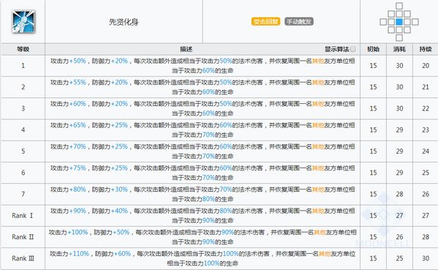This screenshot has width=438, height=270.
Task: Click duration value 21 in level 2 row
Action: 426,87
